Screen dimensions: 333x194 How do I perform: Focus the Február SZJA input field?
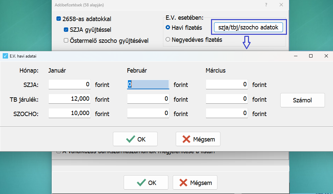(148, 85)
